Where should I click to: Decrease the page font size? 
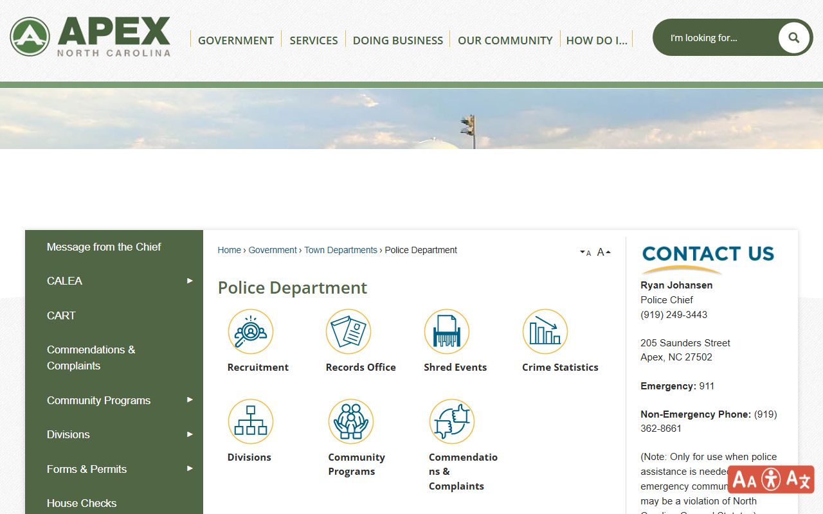tap(585, 253)
